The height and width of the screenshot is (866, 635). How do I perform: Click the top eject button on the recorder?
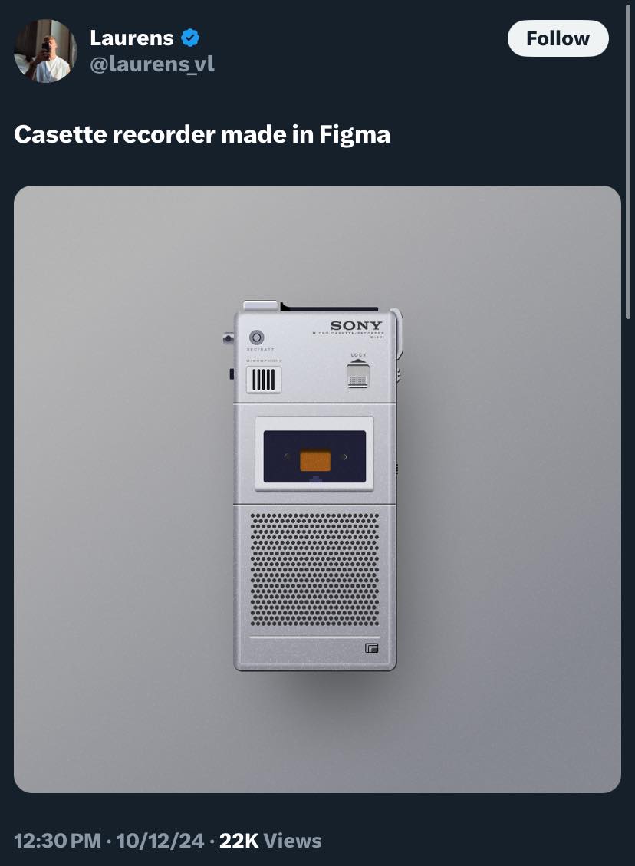(261, 305)
